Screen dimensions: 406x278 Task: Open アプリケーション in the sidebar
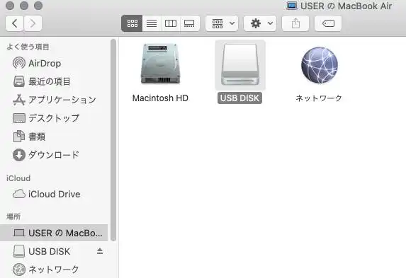pos(55,100)
